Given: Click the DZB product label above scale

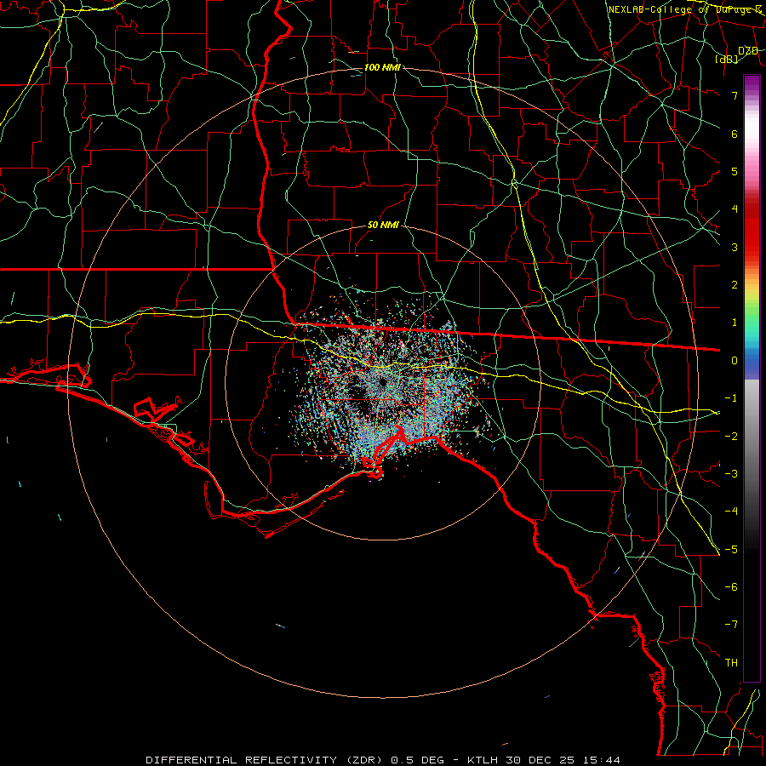Looking at the screenshot, I should 748,51.
